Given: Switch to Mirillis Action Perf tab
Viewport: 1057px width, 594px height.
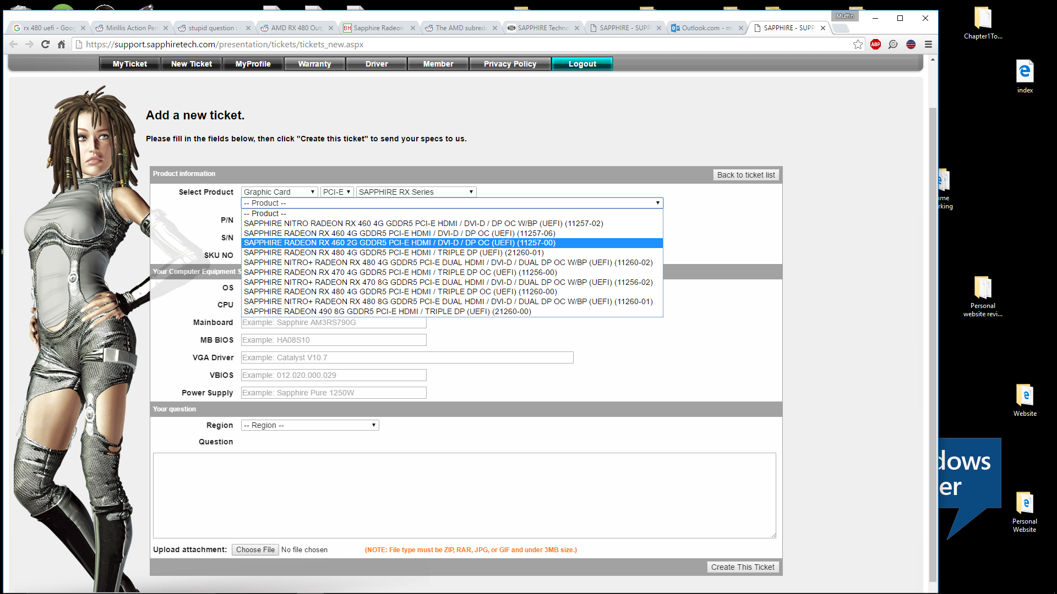Looking at the screenshot, I should (132, 28).
